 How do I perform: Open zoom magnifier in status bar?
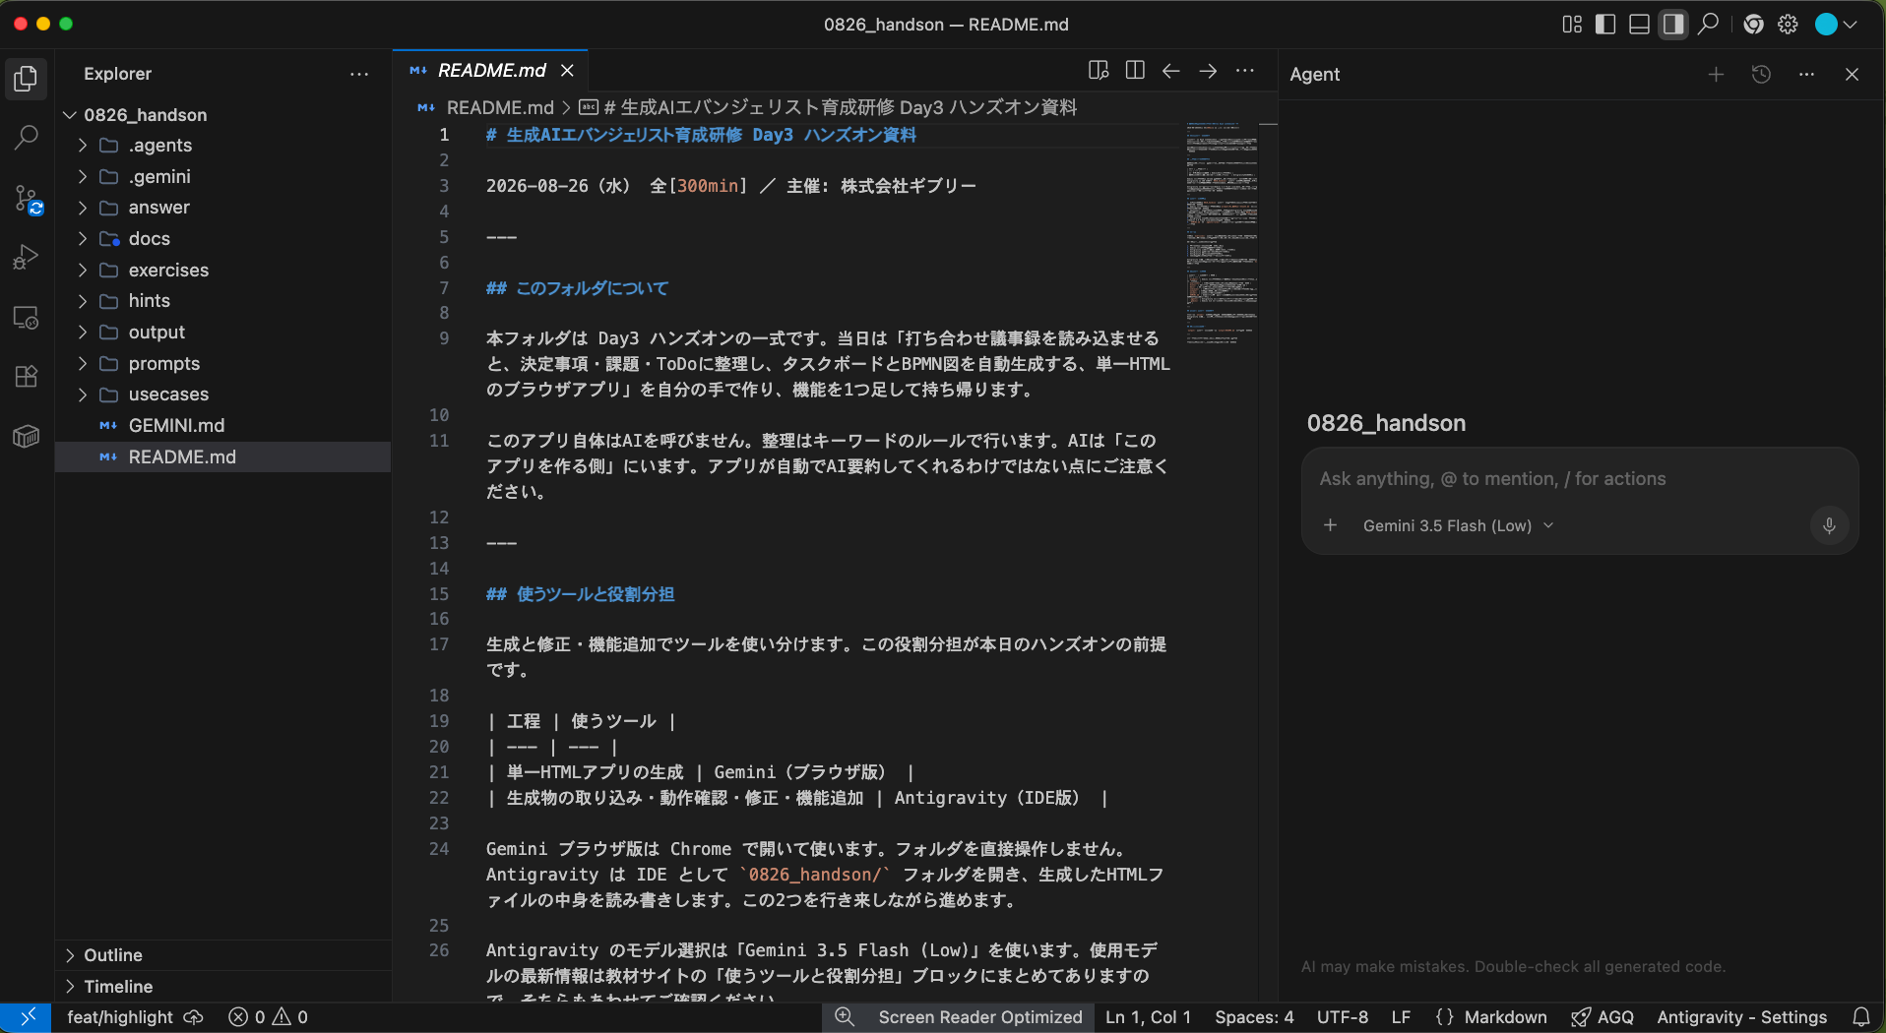[x=845, y=1017]
